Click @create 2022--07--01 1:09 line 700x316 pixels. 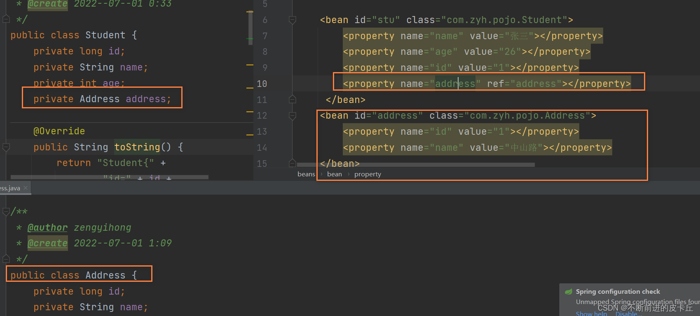click(x=100, y=243)
